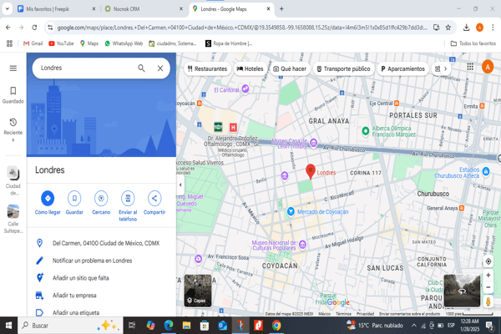501x334 pixels.
Task: Open the Gmail bookmark
Action: pyautogui.click(x=33, y=43)
